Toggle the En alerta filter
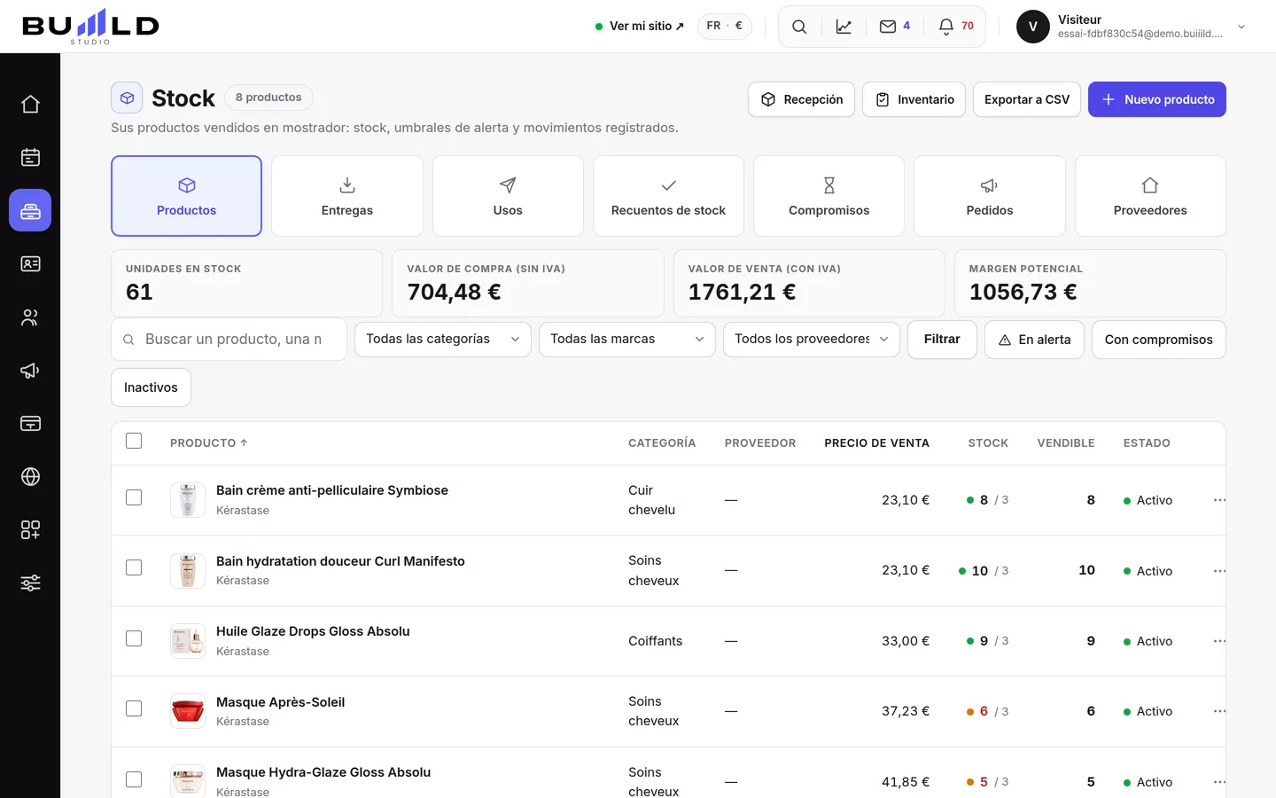Image resolution: width=1276 pixels, height=798 pixels. pos(1034,340)
